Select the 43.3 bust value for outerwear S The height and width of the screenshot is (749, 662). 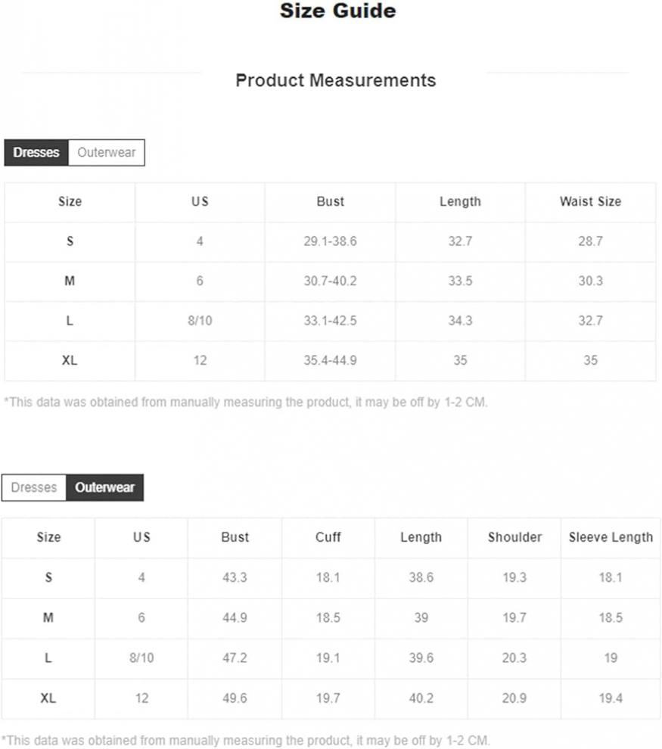click(x=235, y=577)
